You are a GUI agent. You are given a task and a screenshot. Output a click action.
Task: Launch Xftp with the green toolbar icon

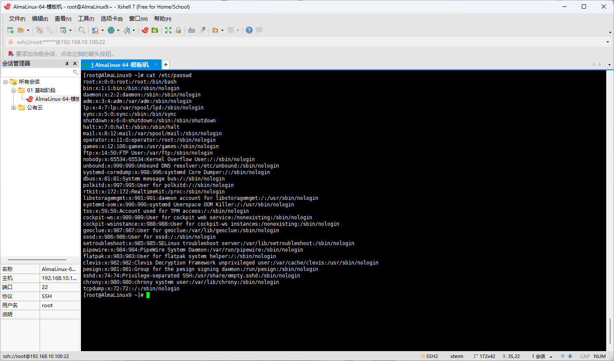click(155, 30)
